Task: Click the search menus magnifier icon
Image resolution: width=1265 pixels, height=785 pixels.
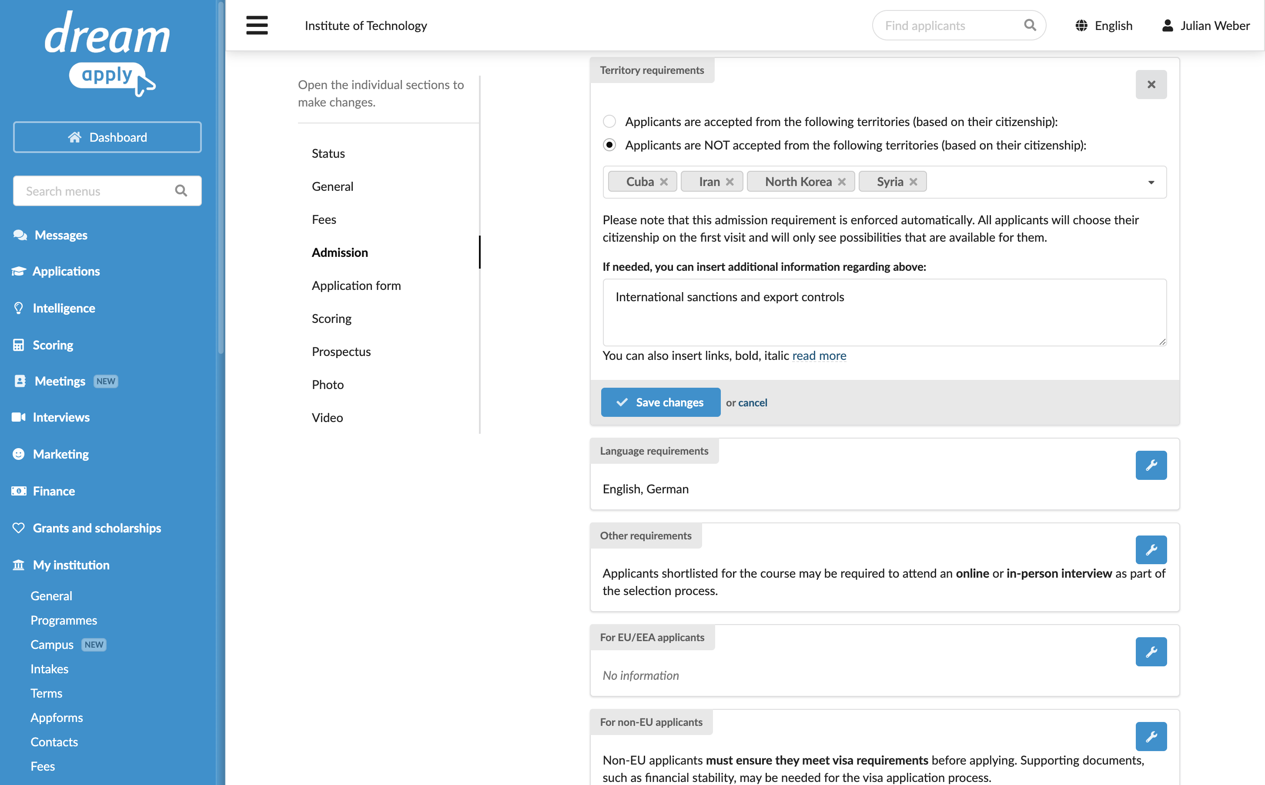Action: tap(181, 191)
